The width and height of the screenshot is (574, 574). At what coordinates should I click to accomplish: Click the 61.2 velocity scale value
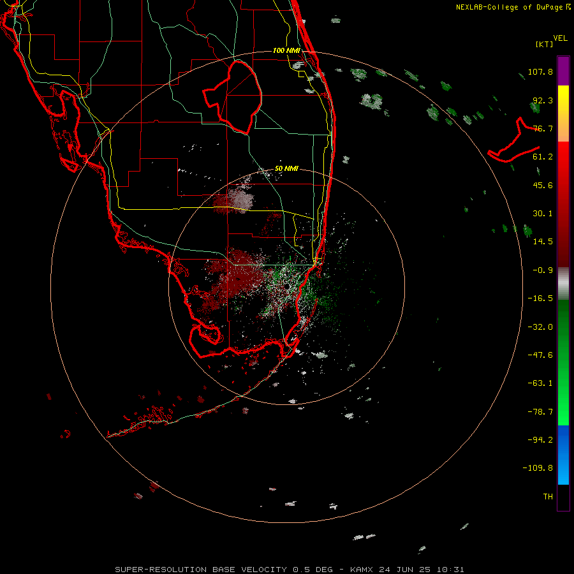point(543,157)
